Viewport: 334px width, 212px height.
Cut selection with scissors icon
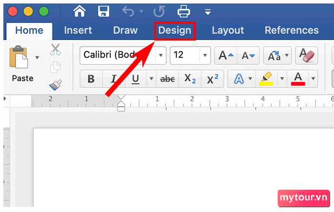point(55,50)
